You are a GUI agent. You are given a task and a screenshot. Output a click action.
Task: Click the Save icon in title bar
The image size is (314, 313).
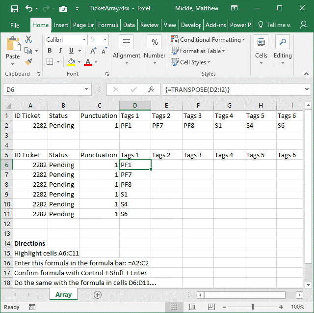[14, 8]
